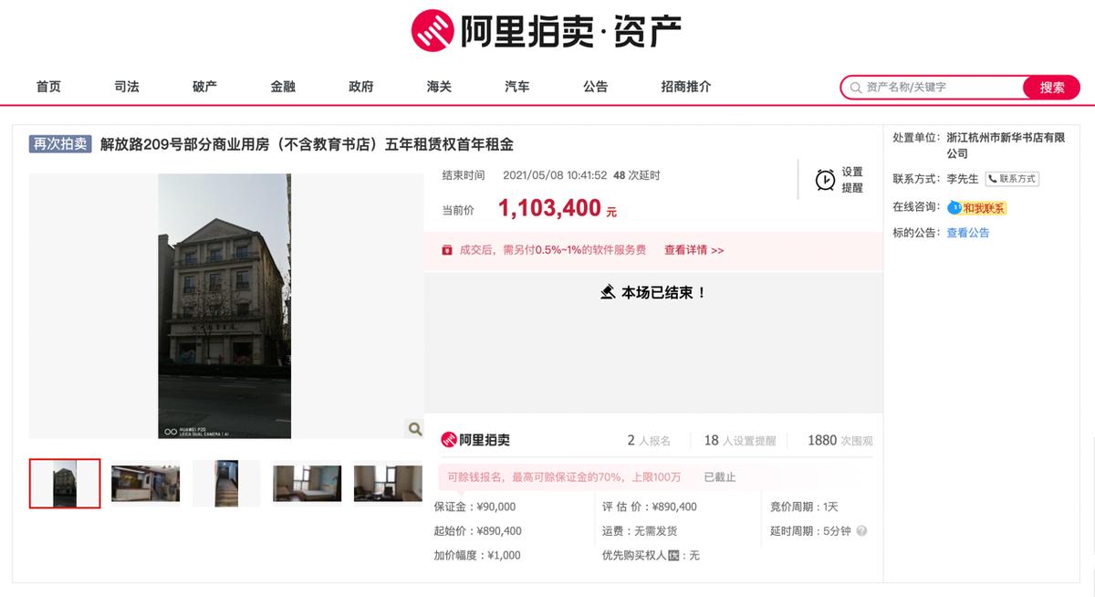
Task: Open the 公告 navigation tab
Action: point(596,87)
